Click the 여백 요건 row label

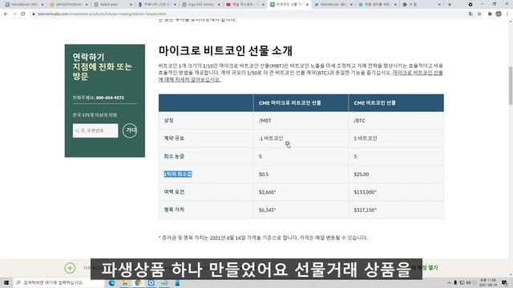pos(174,192)
